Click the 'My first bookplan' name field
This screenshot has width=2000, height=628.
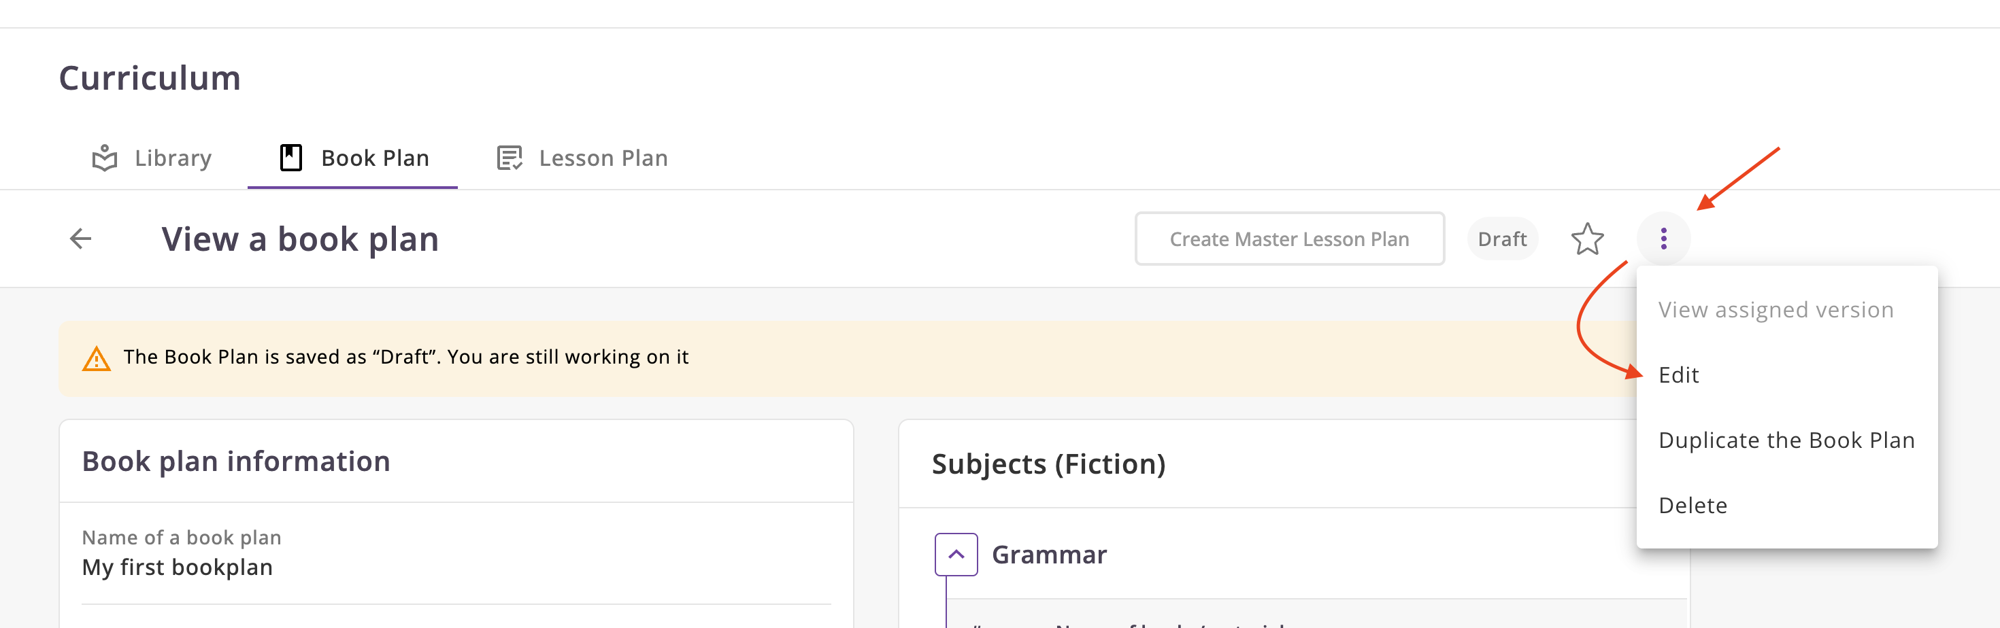click(x=177, y=568)
